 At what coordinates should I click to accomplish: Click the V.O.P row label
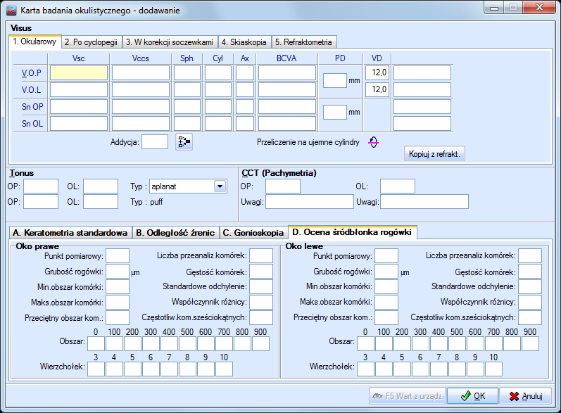pos(32,73)
